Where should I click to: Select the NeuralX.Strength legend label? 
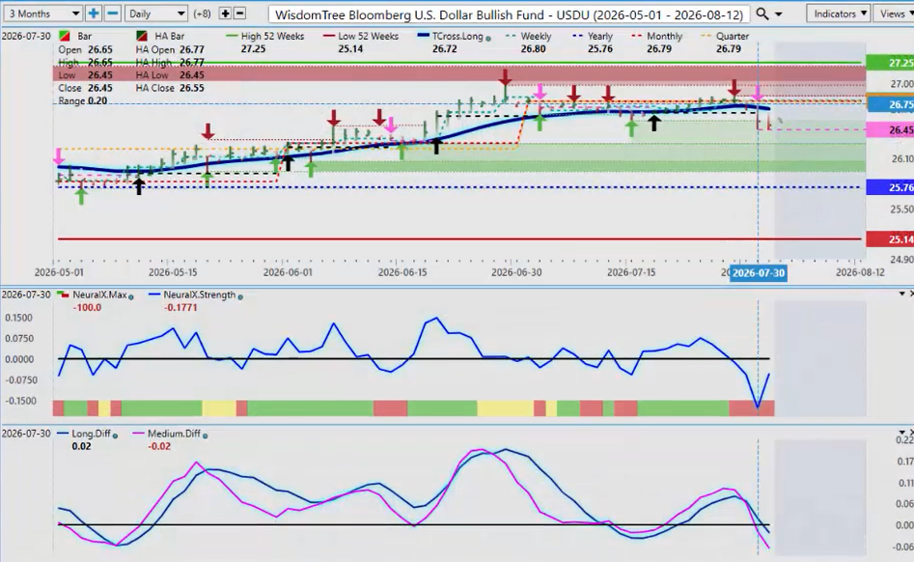tap(200, 295)
